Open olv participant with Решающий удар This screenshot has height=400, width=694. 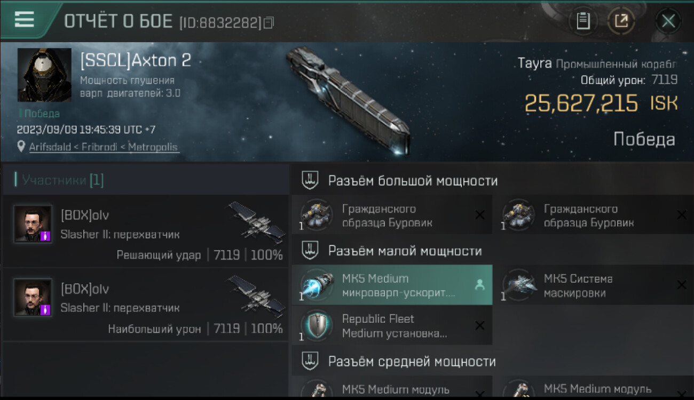pyautogui.click(x=145, y=230)
